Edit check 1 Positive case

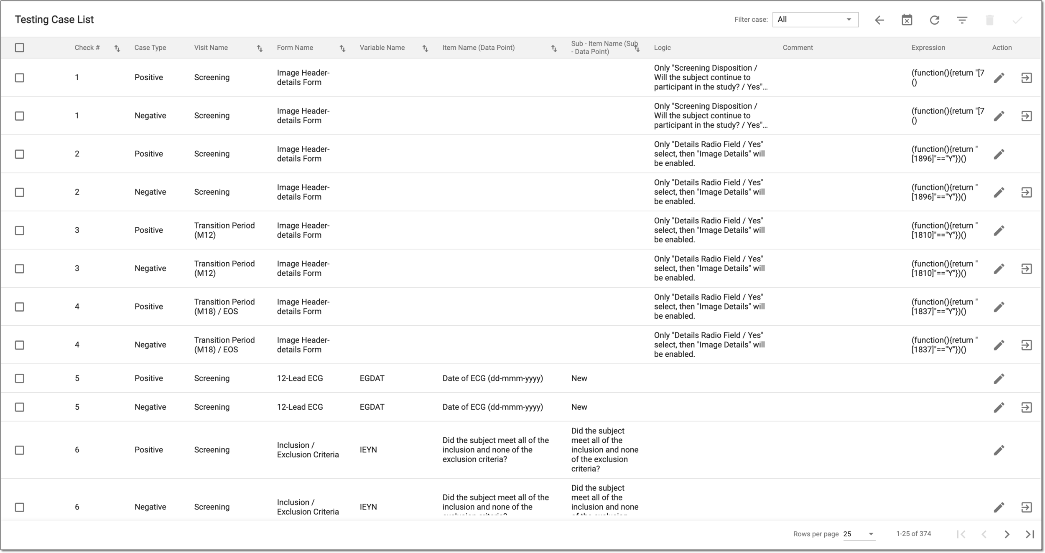click(999, 78)
